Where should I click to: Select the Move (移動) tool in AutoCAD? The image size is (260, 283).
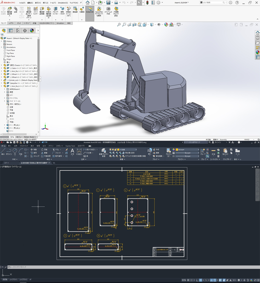[34, 150]
